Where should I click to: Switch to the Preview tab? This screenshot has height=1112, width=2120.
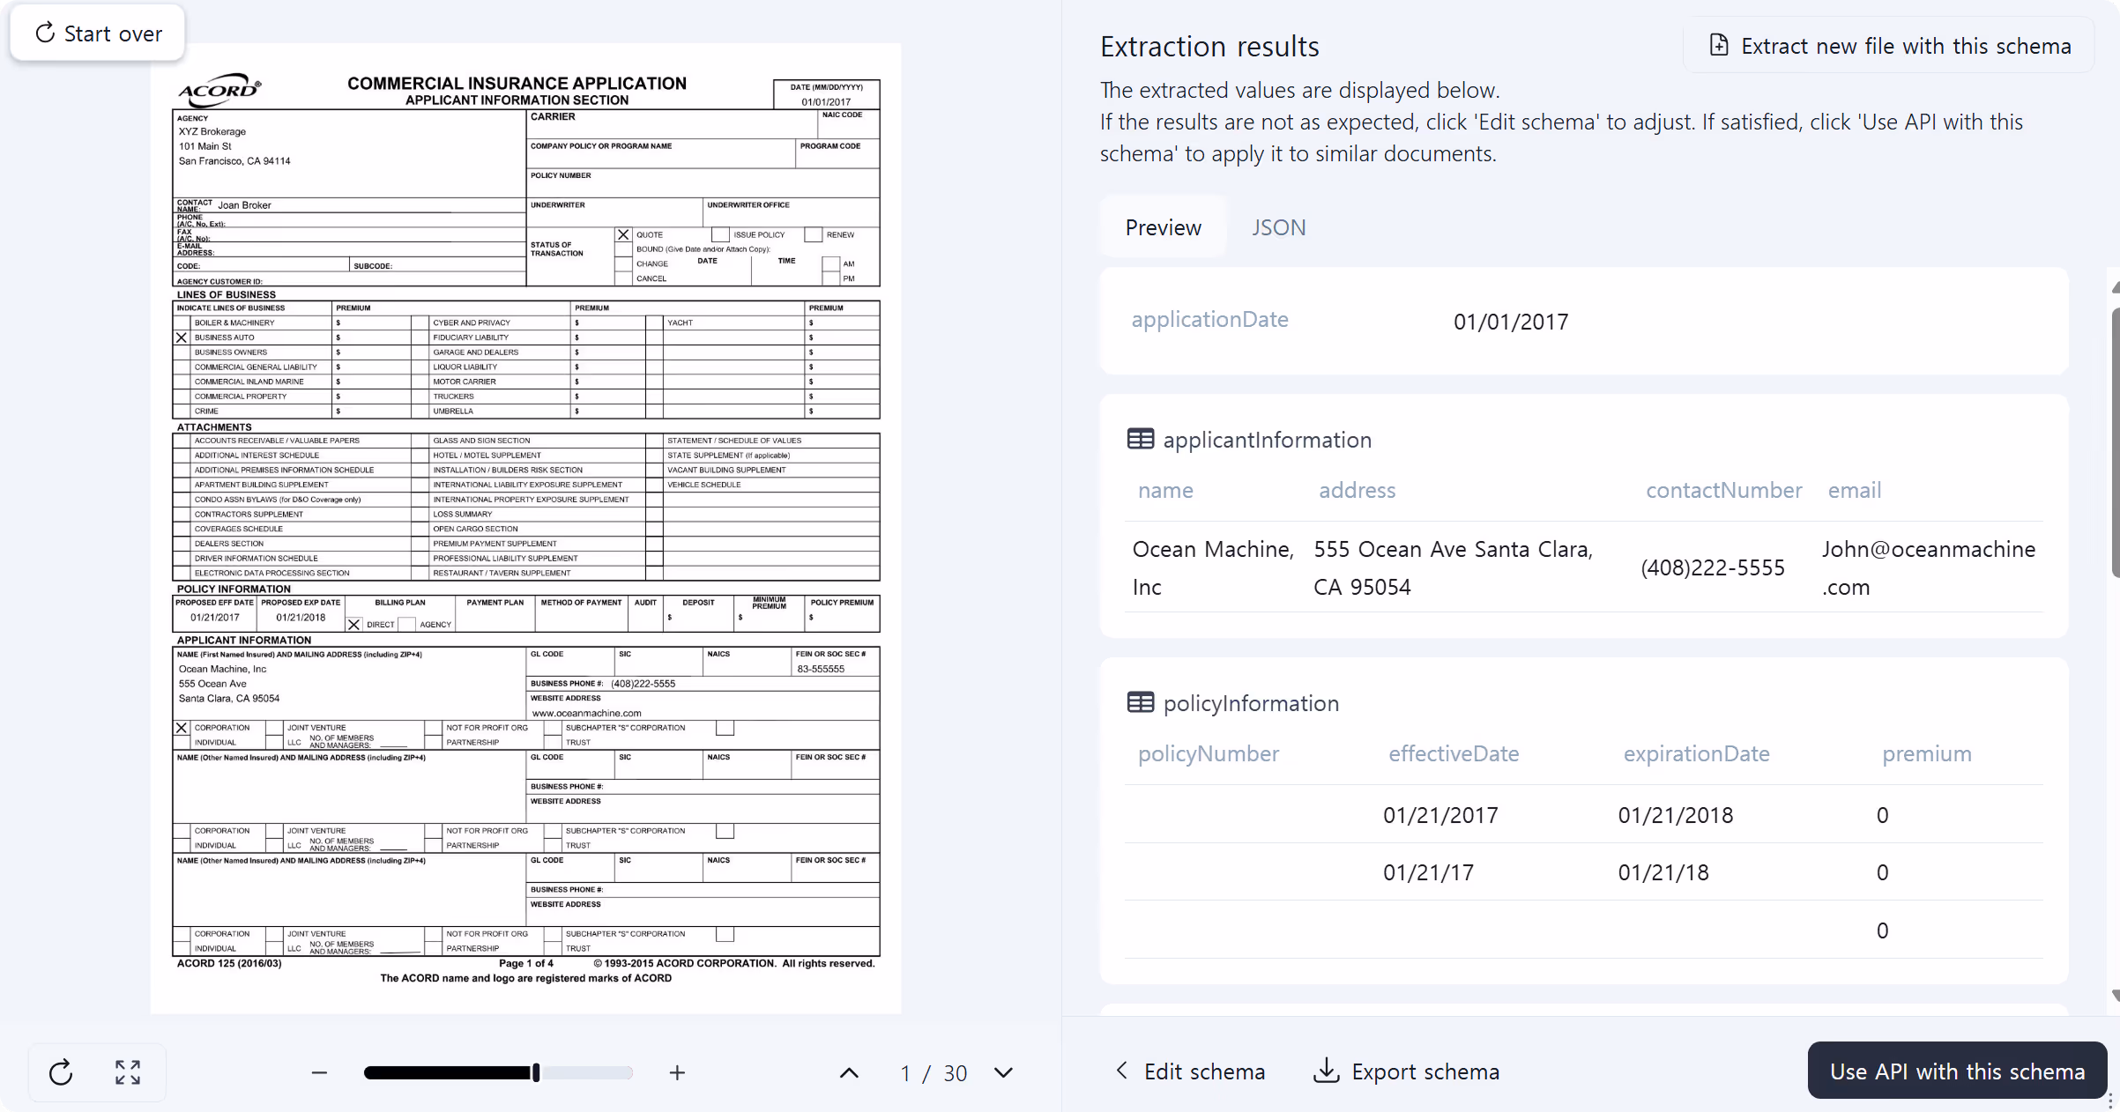pos(1163,226)
